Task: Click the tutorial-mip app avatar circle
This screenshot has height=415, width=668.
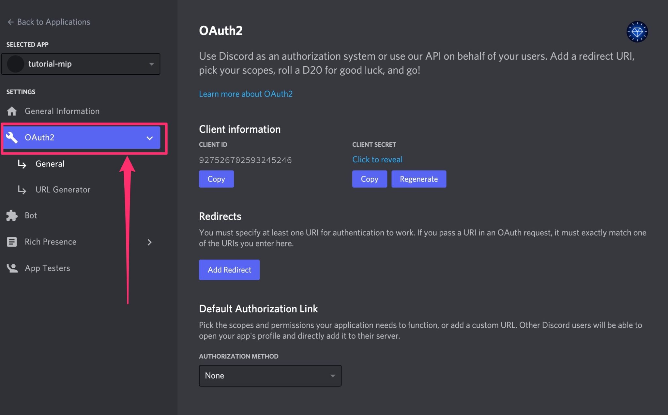Action: tap(16, 64)
